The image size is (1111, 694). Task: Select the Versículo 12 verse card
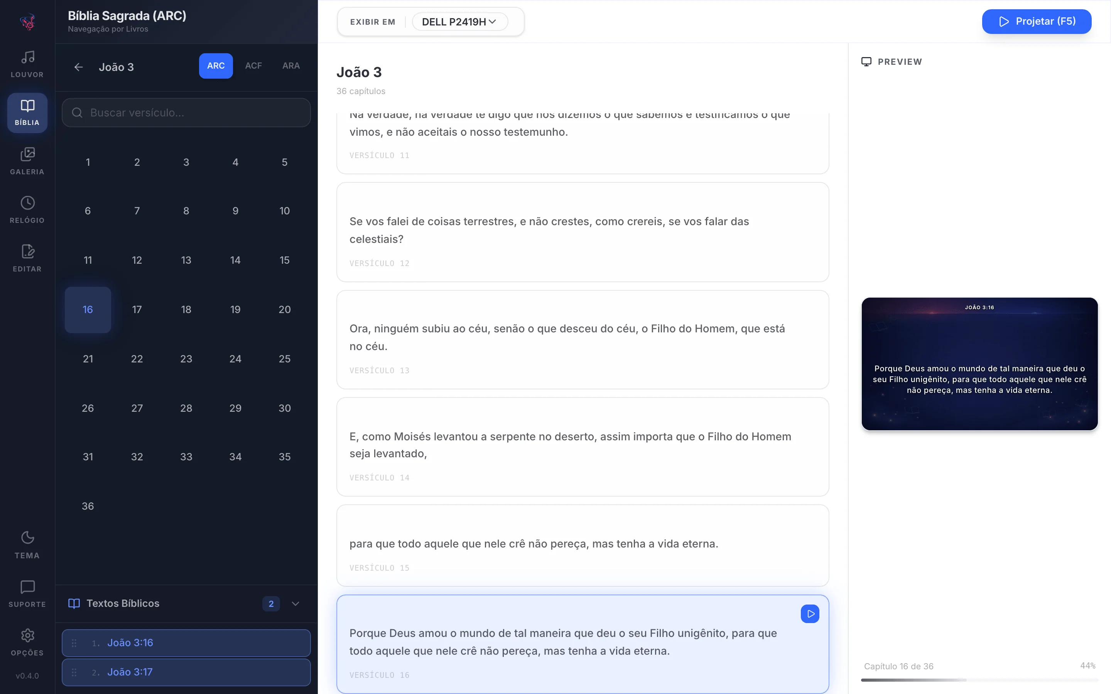pos(583,232)
